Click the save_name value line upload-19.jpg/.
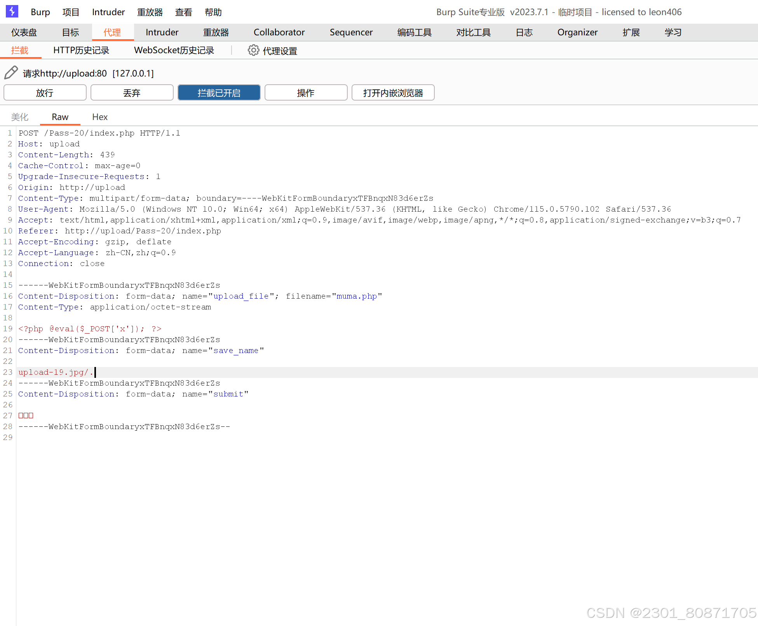This screenshot has width=758, height=626. tap(56, 372)
